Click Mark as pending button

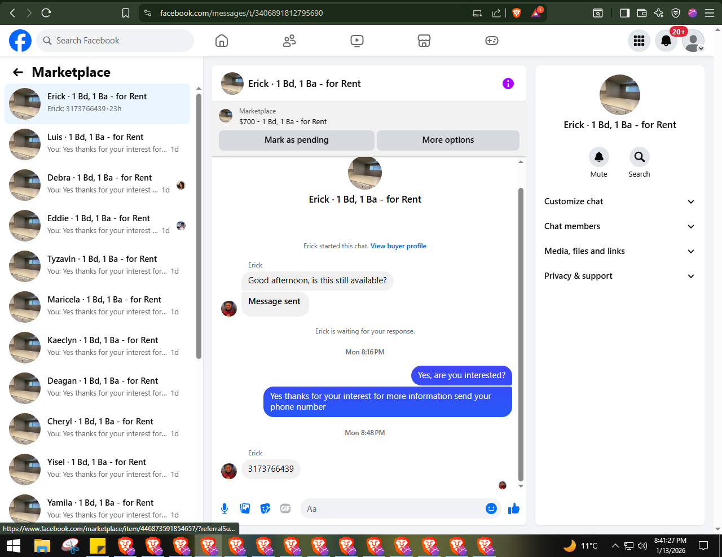297,141
